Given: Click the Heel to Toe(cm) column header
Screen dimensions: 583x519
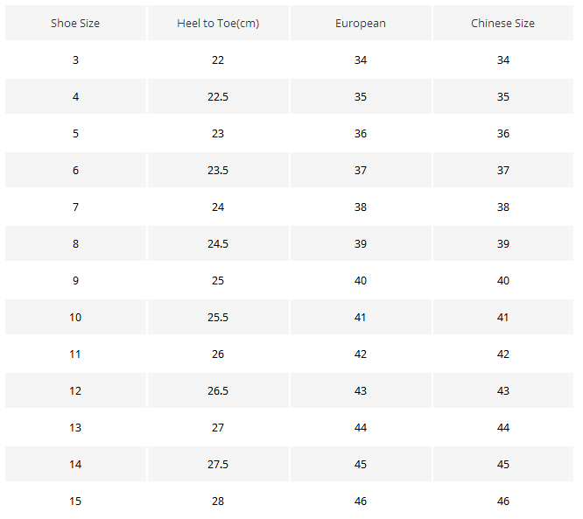Looking at the screenshot, I should (x=218, y=24).
